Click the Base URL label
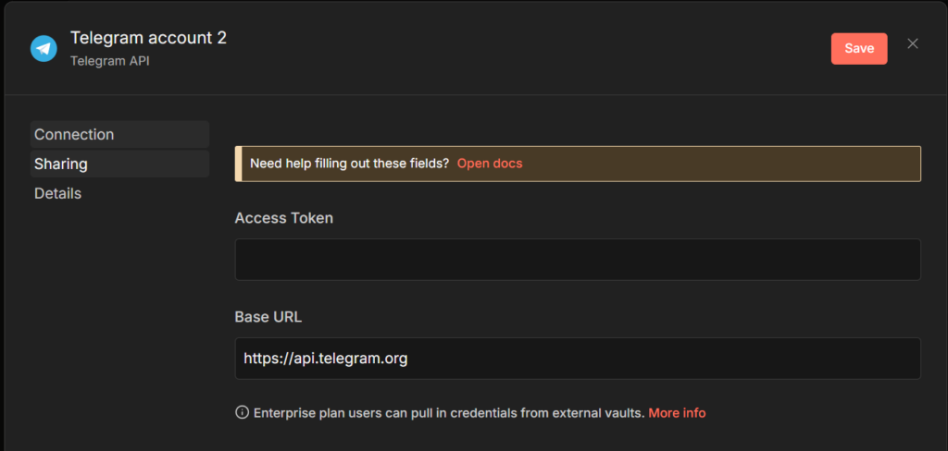Viewport: 948px width, 451px height. [268, 317]
